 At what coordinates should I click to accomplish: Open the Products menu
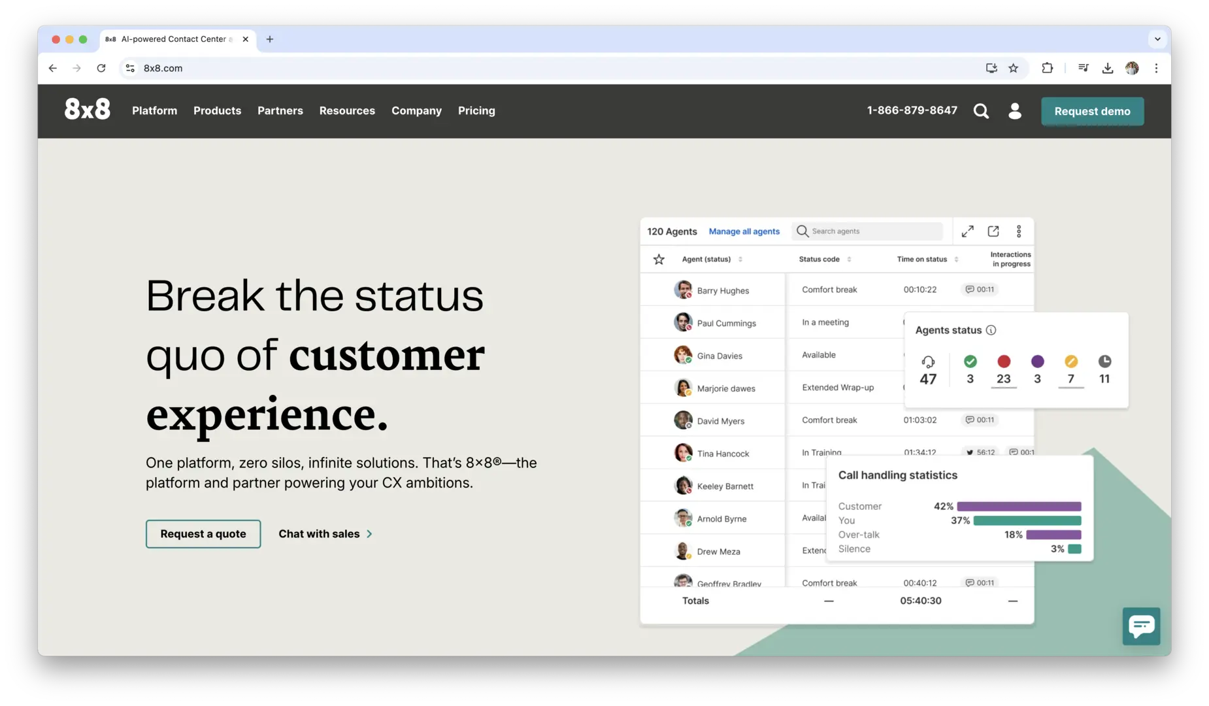217,111
